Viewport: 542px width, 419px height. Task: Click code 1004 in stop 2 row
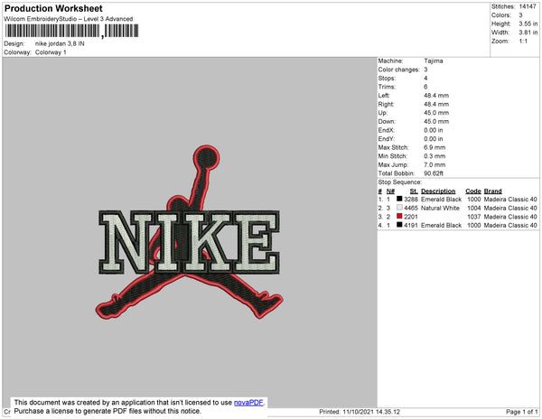(474, 208)
